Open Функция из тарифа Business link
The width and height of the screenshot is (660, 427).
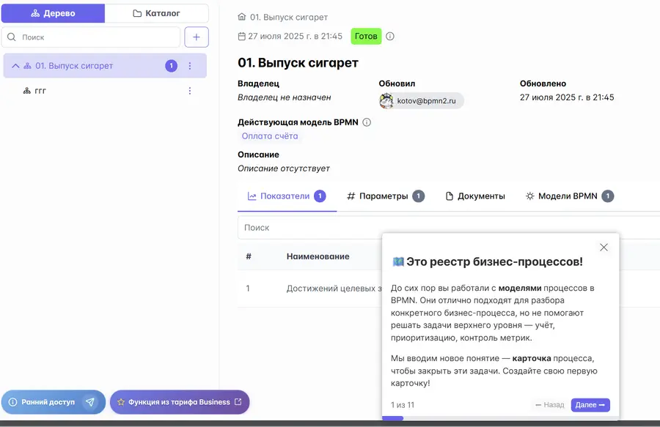click(180, 402)
